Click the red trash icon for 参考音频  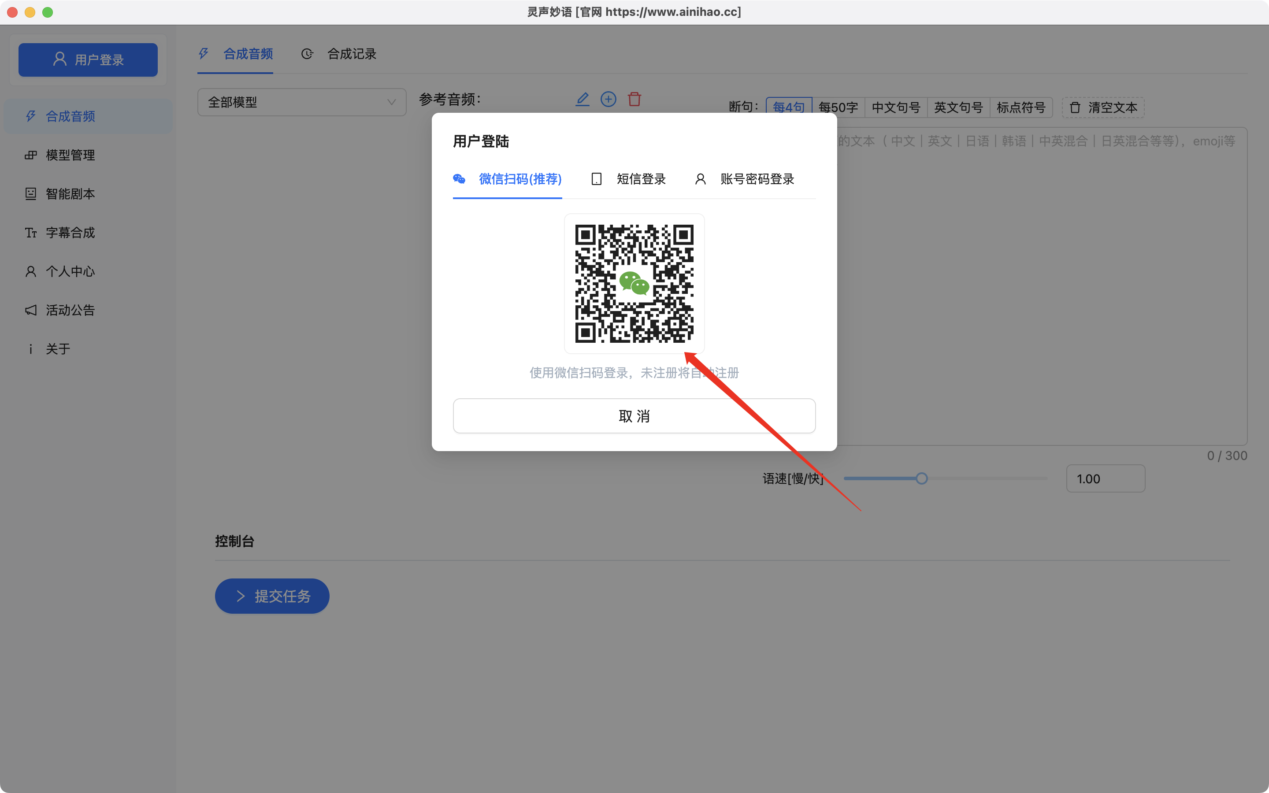tap(634, 99)
